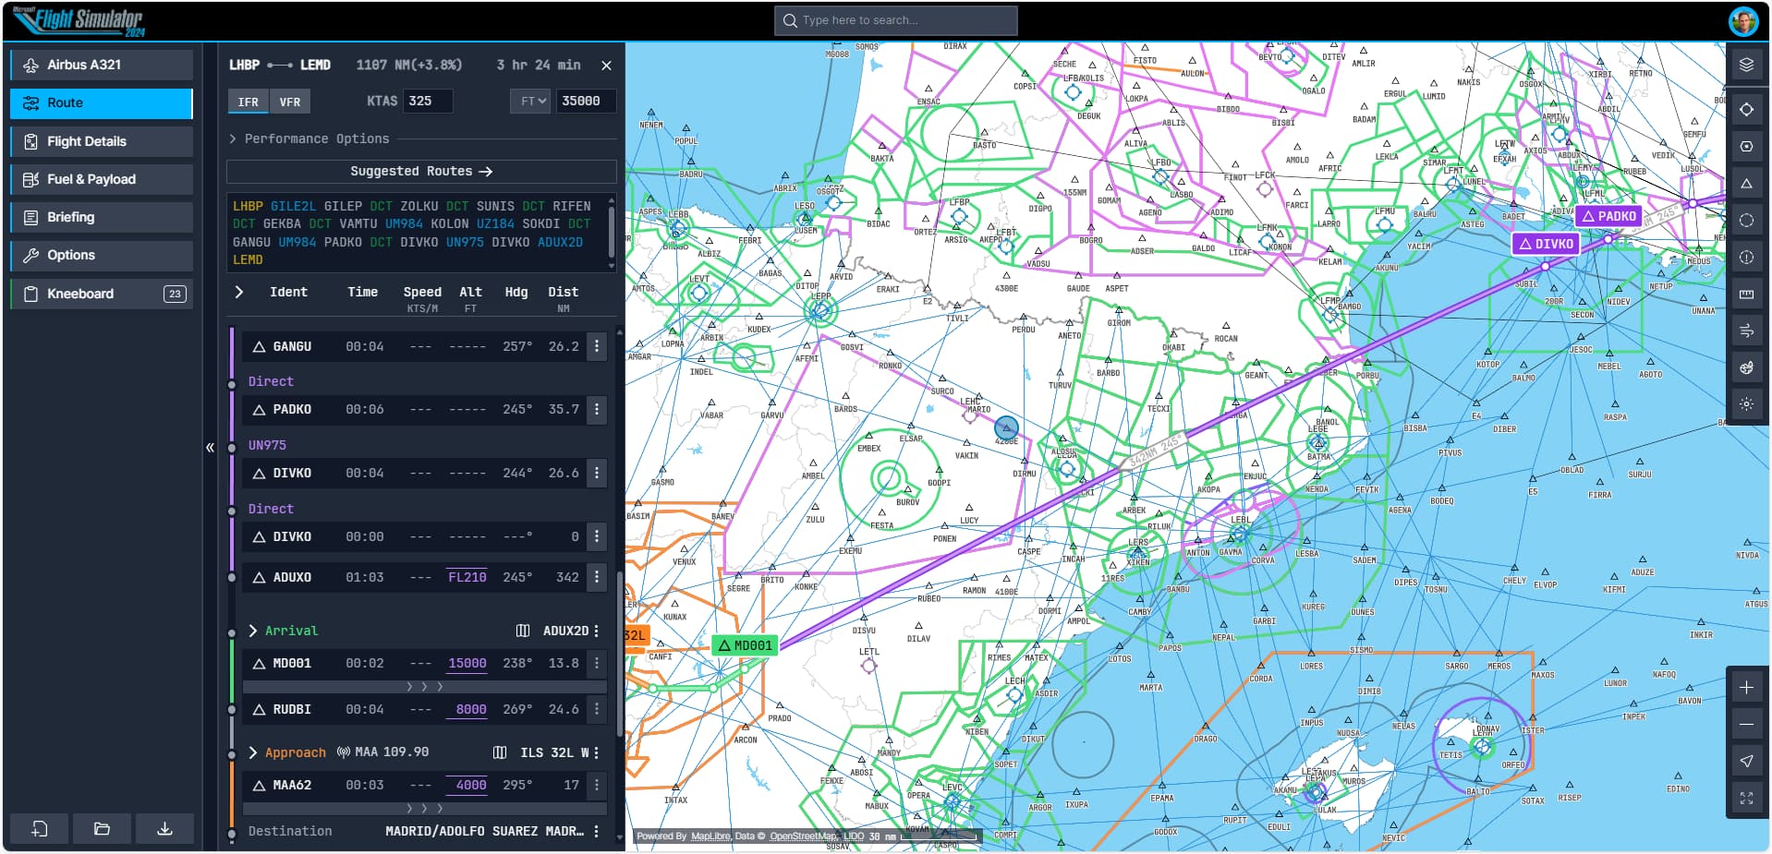1772x854 pixels.
Task: Open the Arrival ADUX2D chart icon
Action: [x=523, y=631]
